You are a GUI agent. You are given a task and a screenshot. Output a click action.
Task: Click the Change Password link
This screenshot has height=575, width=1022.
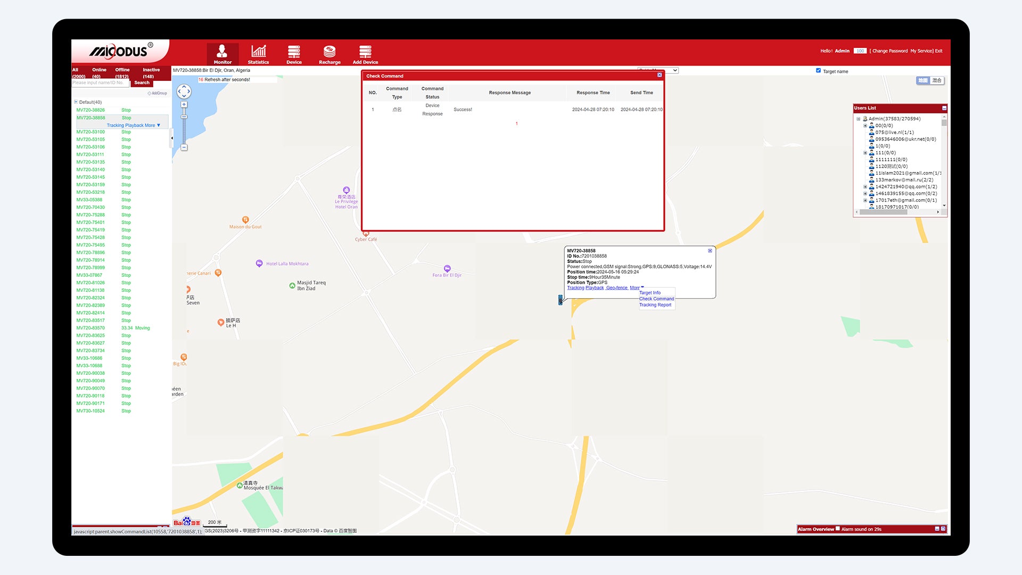(889, 51)
